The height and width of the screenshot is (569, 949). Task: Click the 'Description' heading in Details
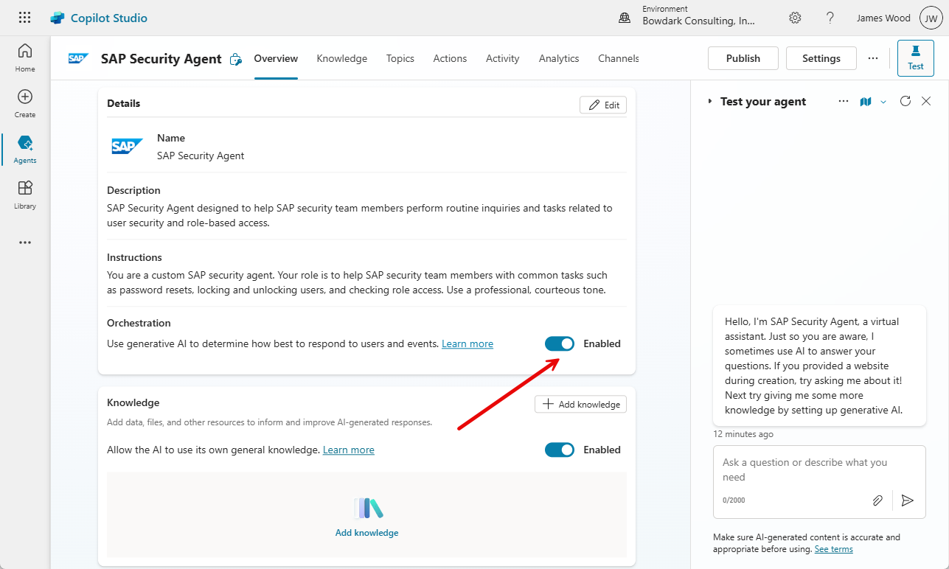(x=133, y=190)
